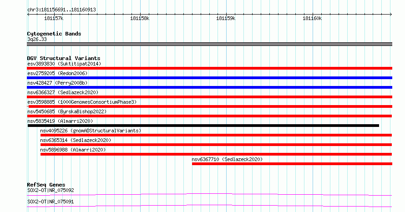Select the magenta line for SOX2-OT|NR_075091
This screenshot has height=212, width=405.
point(209,206)
